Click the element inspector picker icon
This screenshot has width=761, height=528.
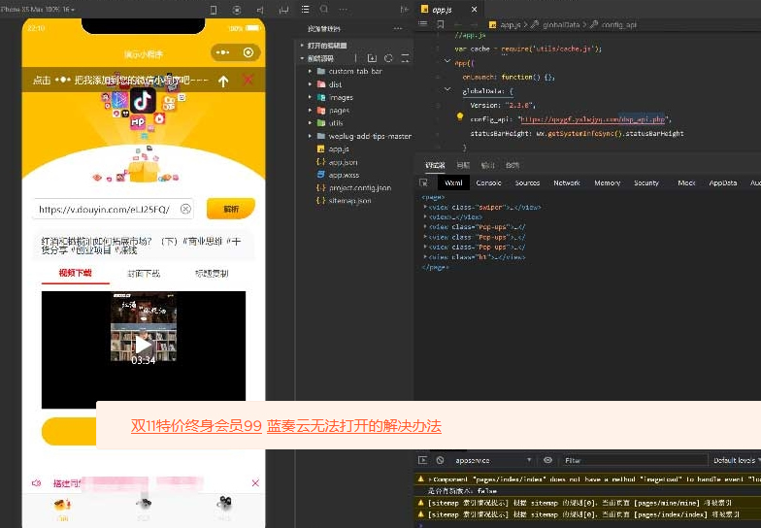[423, 182]
